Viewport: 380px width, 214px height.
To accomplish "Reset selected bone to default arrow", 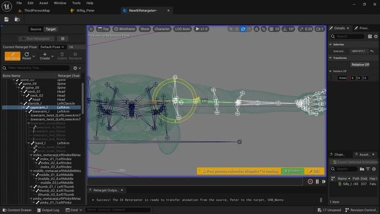I will (372, 51).
